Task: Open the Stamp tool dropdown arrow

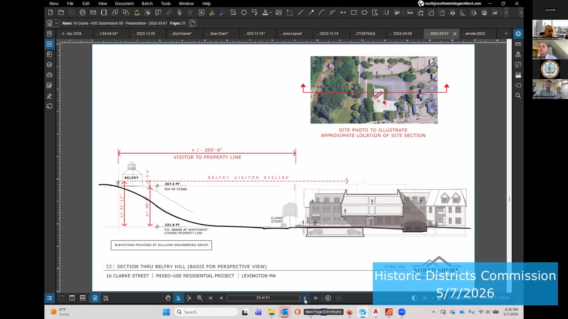Action: pos(271,13)
